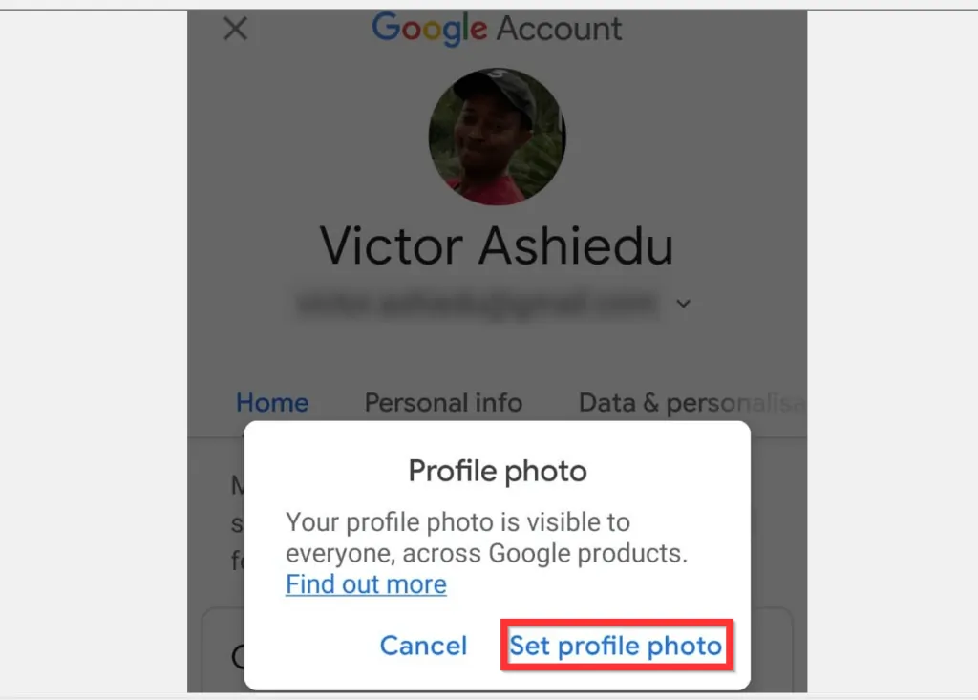Close the Google Account page using the X icon

[235, 29]
